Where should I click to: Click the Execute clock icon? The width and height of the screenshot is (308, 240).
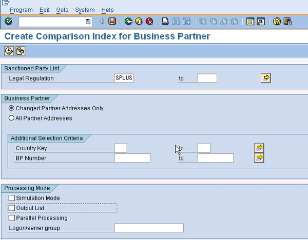tap(9, 51)
